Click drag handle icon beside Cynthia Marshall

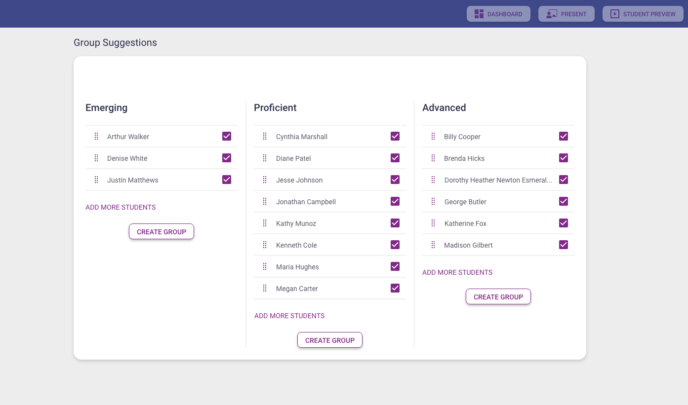[x=265, y=137]
